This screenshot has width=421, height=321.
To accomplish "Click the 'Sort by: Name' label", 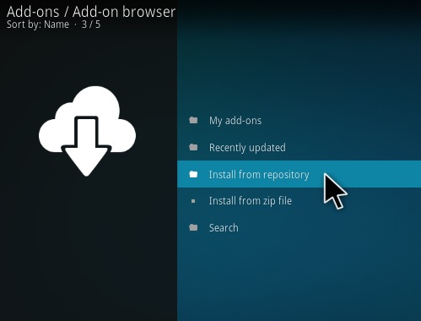I will pos(38,24).
